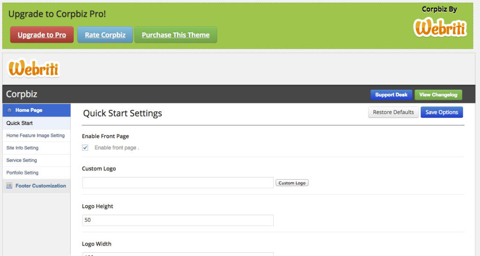Click the Rate Corpbiz button

105,35
